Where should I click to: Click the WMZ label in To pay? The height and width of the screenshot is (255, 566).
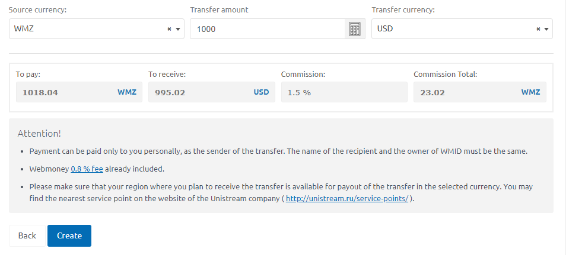pyautogui.click(x=127, y=92)
